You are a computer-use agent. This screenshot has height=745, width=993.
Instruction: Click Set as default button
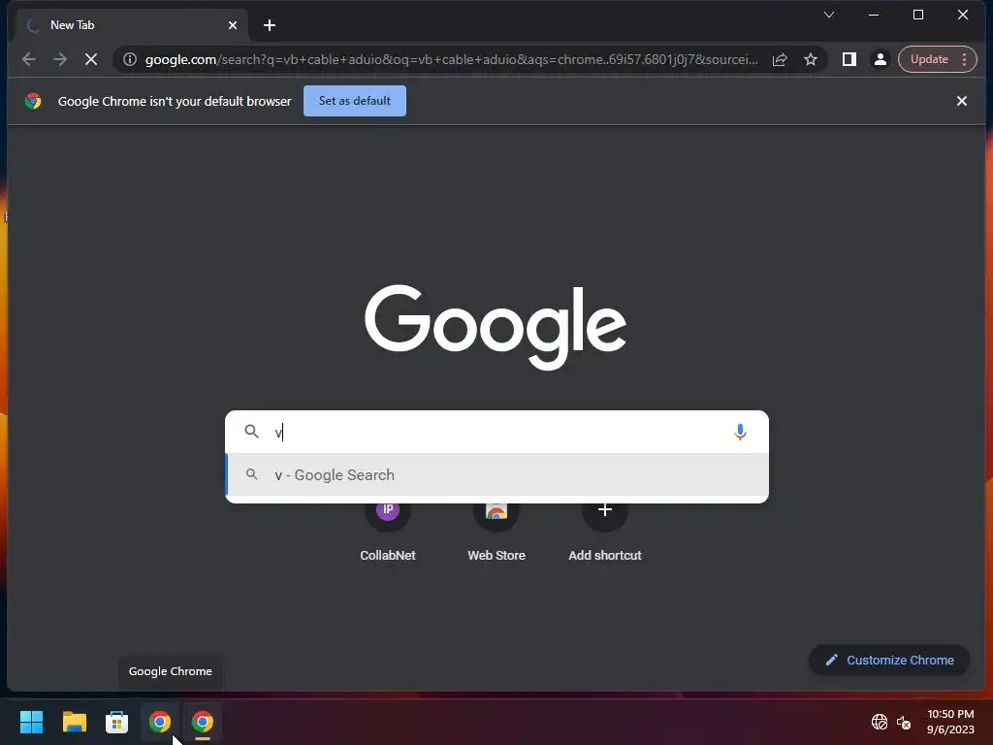(x=355, y=101)
